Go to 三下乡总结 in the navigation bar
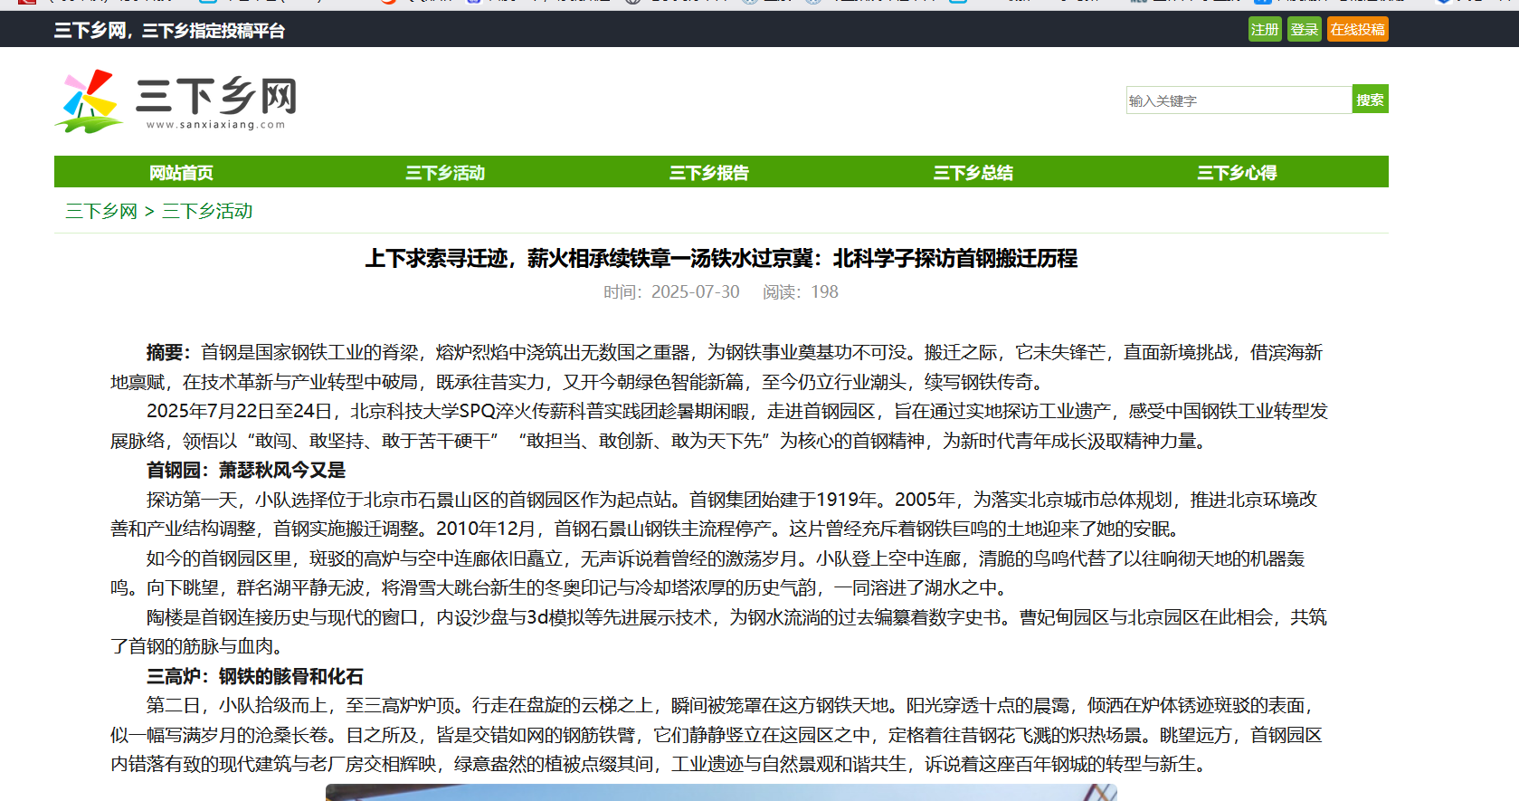Screen dimensions: 1519x801 [x=973, y=173]
